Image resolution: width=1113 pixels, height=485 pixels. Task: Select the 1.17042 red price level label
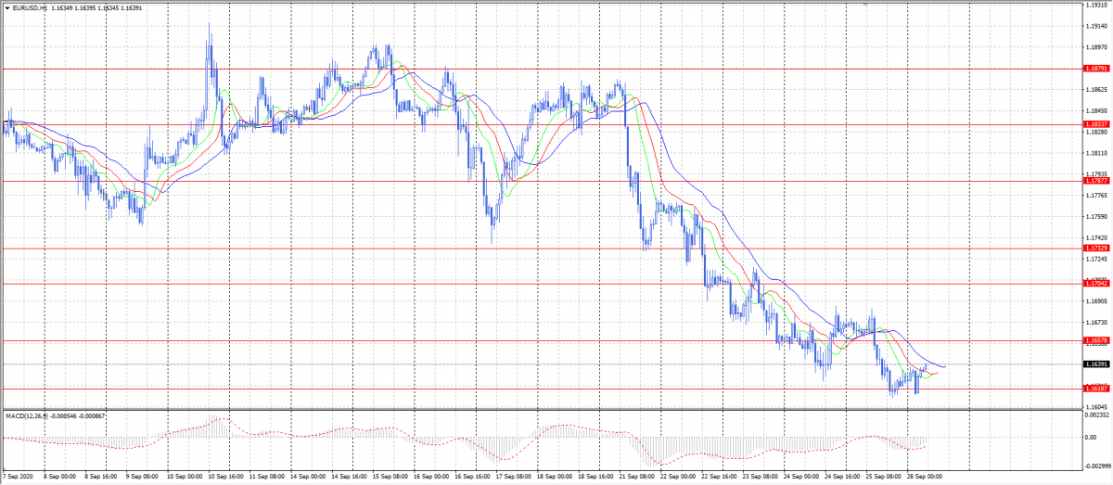click(x=1095, y=284)
